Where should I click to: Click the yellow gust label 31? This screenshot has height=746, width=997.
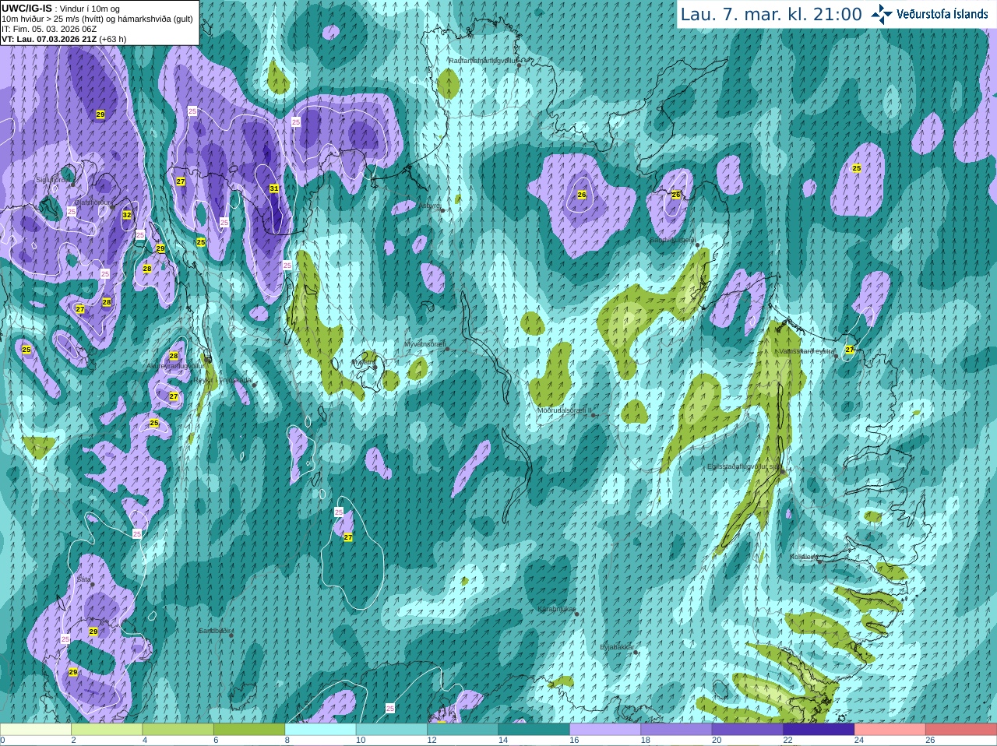pyautogui.click(x=274, y=188)
